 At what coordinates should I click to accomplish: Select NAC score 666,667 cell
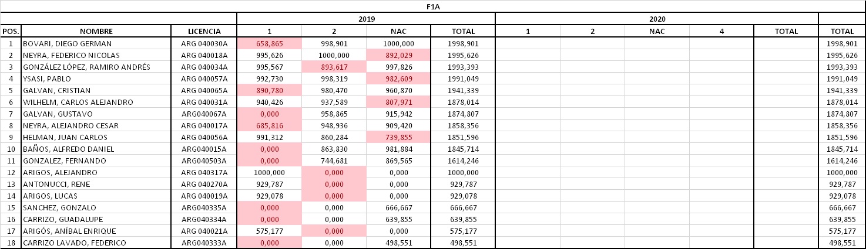(x=398, y=208)
